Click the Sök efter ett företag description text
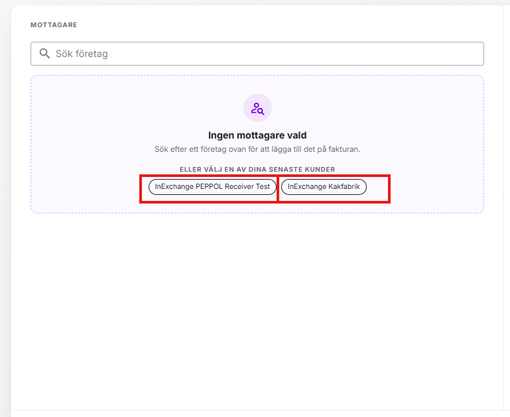This screenshot has height=417, width=510. click(257, 149)
